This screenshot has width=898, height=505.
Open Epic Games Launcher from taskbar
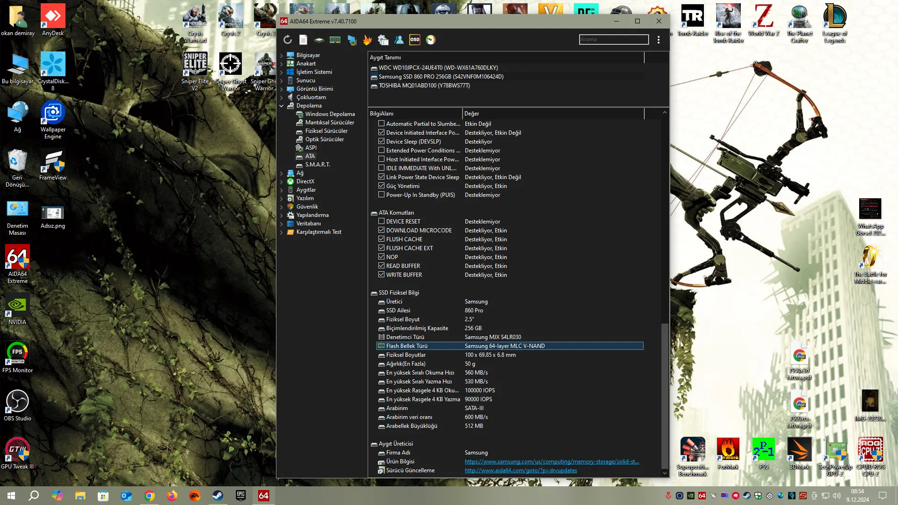click(241, 496)
